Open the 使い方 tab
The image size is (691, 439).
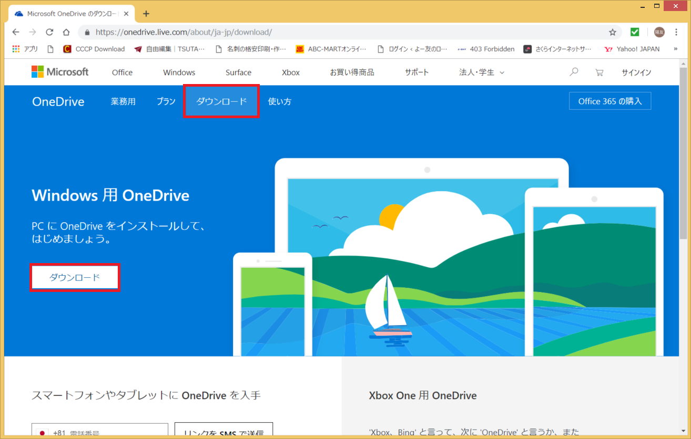click(x=280, y=101)
